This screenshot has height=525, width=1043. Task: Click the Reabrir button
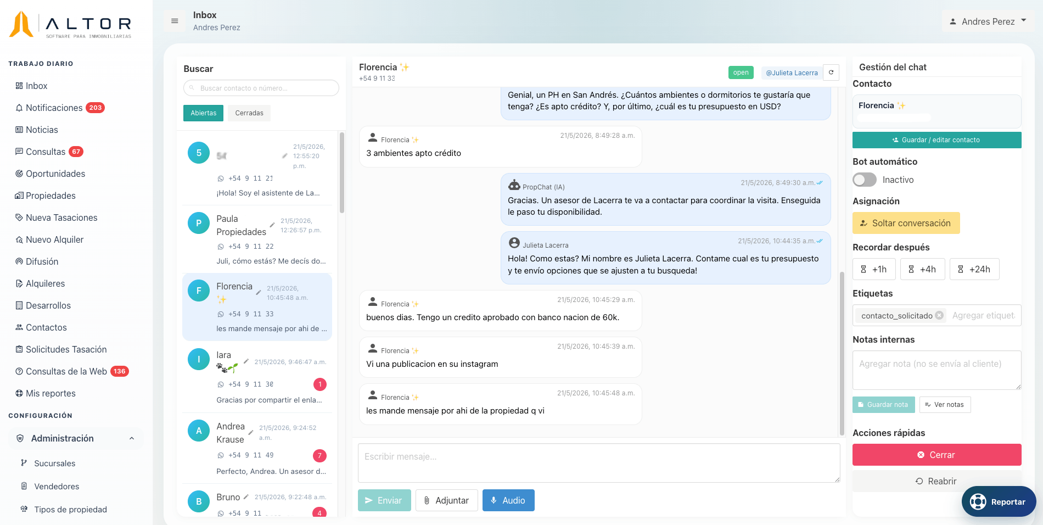[937, 481]
